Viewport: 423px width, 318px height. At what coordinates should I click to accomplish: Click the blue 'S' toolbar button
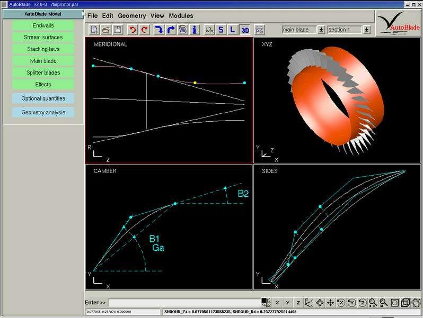click(221, 30)
